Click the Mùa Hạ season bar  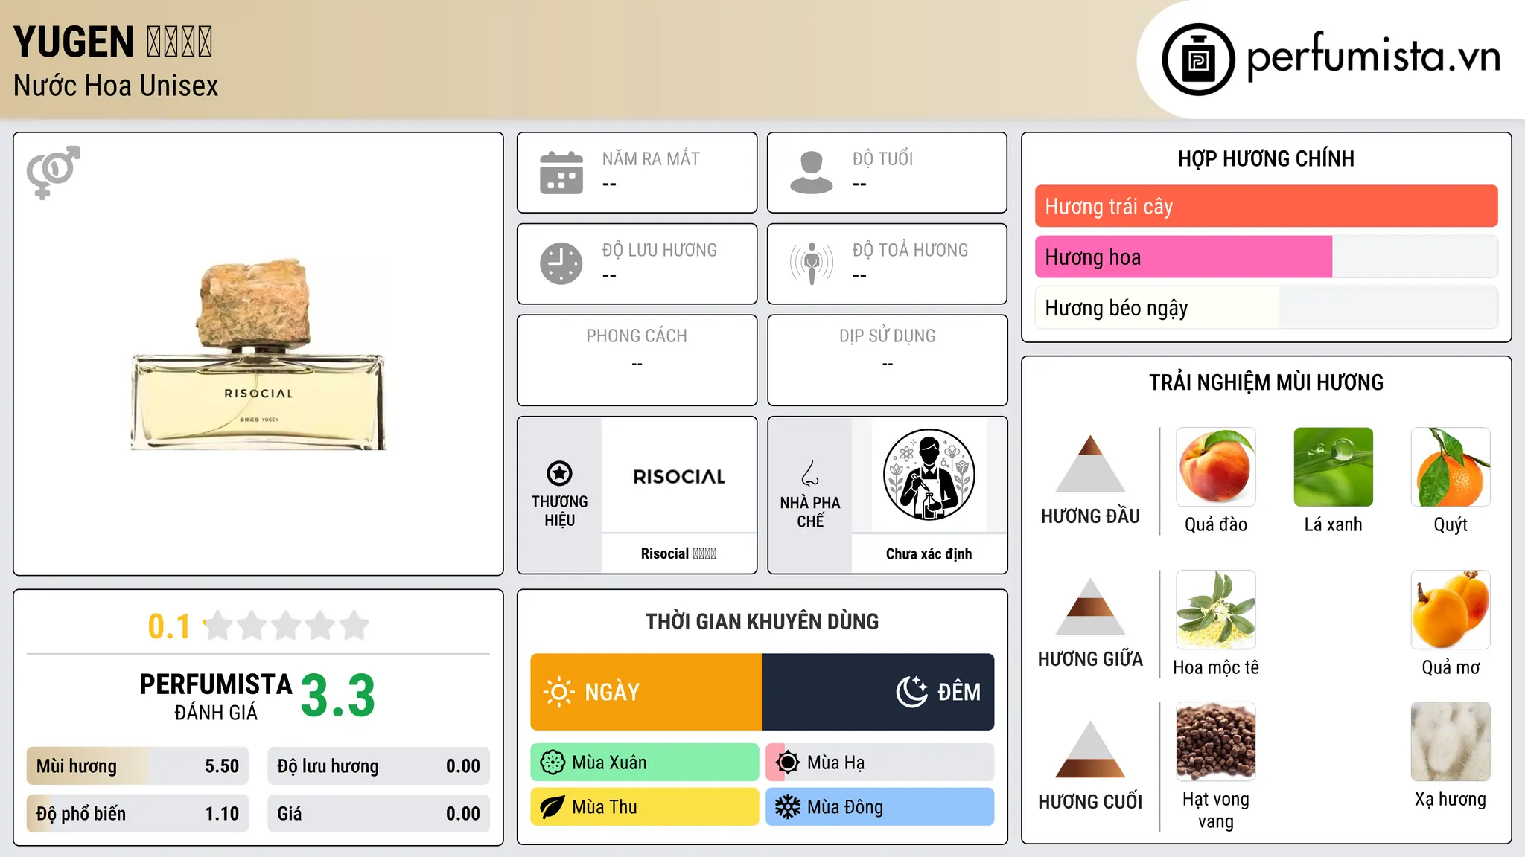pos(880,763)
